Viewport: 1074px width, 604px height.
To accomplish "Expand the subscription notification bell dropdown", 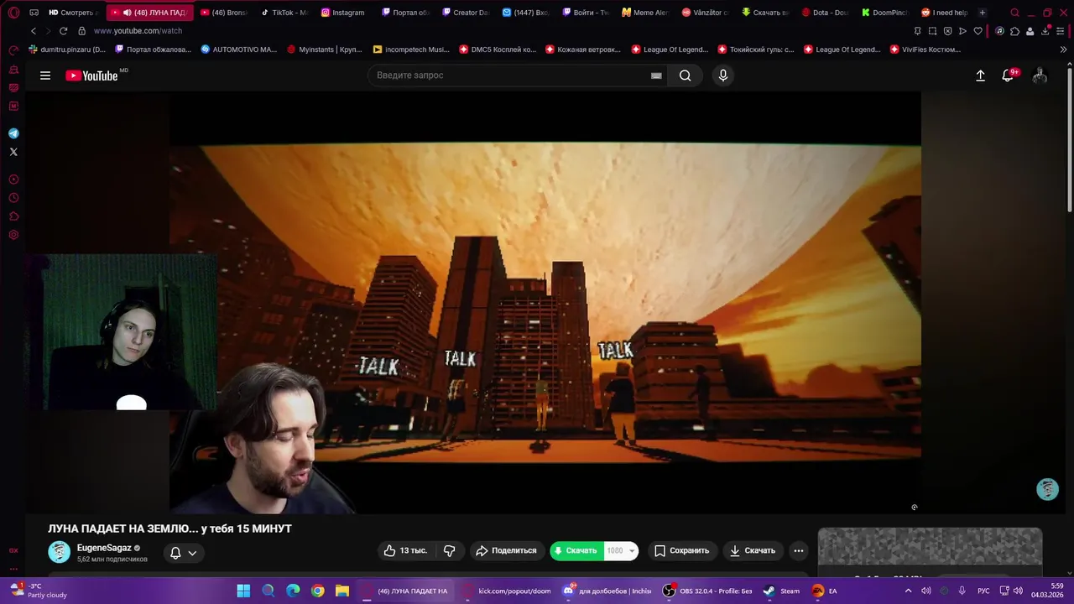I will coord(183,553).
